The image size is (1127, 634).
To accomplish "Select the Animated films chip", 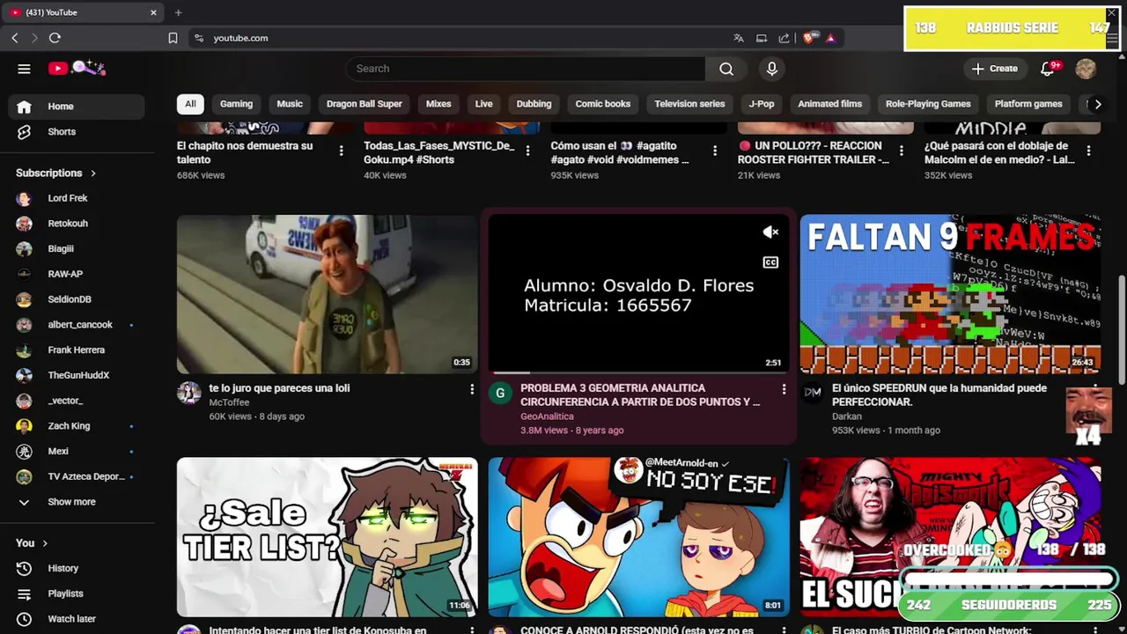I will tap(829, 104).
